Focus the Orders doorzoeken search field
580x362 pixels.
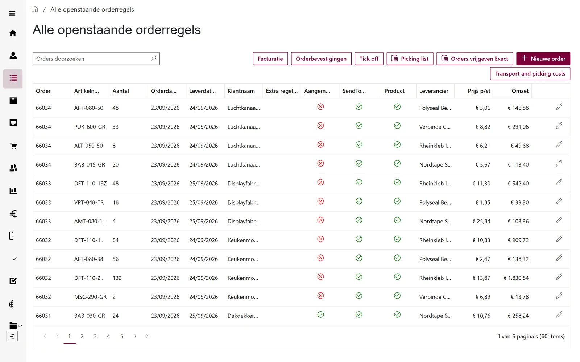[96, 59]
